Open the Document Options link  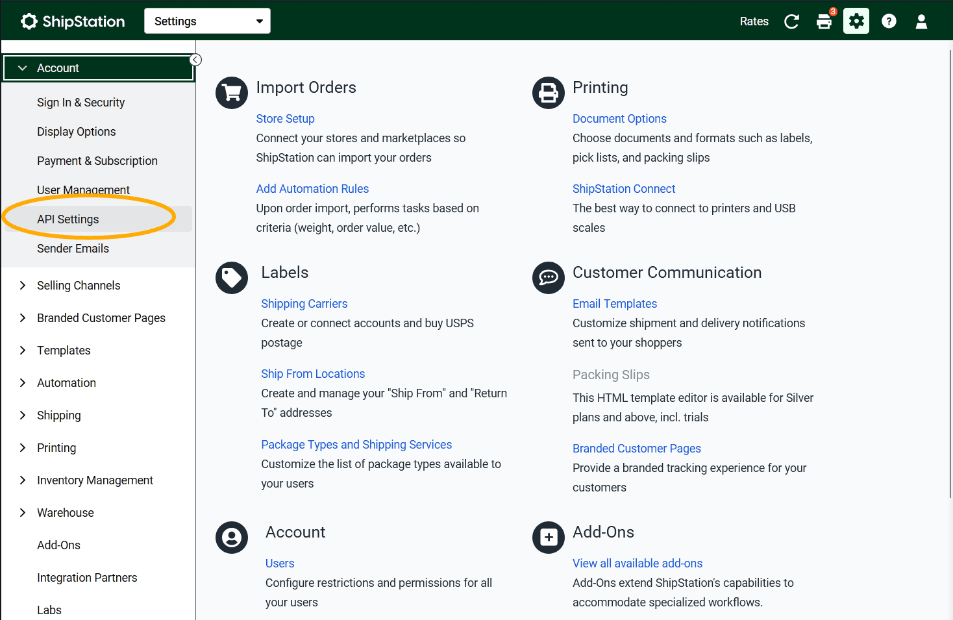619,119
